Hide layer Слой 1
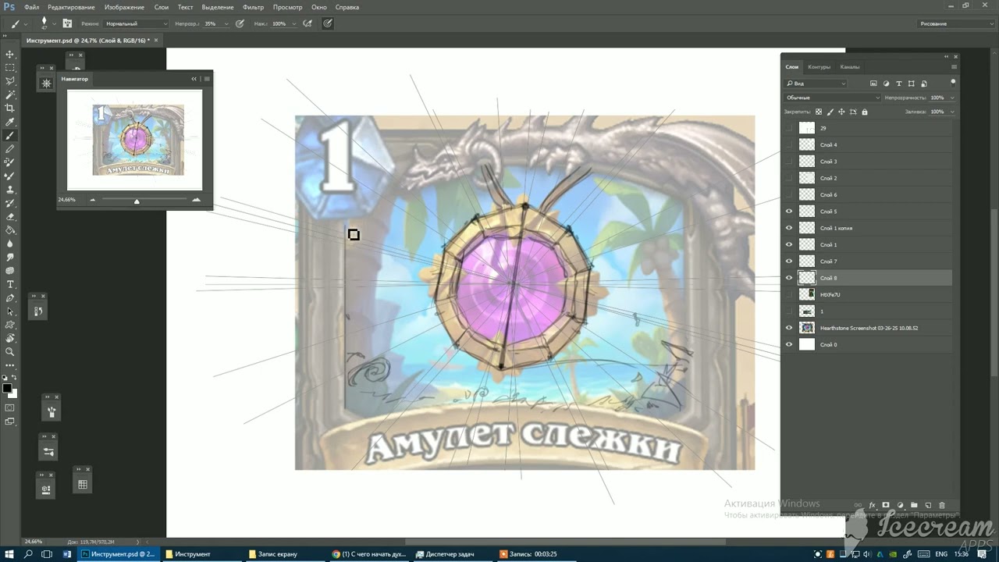The width and height of the screenshot is (999, 562). pyautogui.click(x=789, y=244)
